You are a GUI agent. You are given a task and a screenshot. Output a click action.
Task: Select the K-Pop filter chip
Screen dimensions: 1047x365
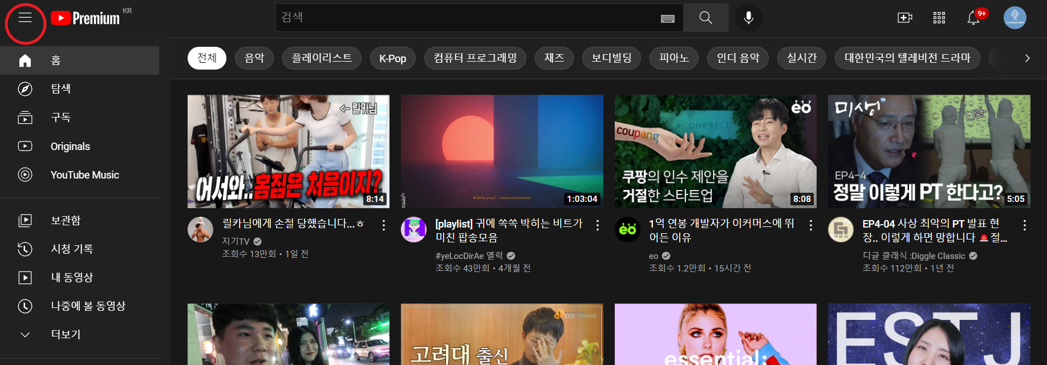393,58
